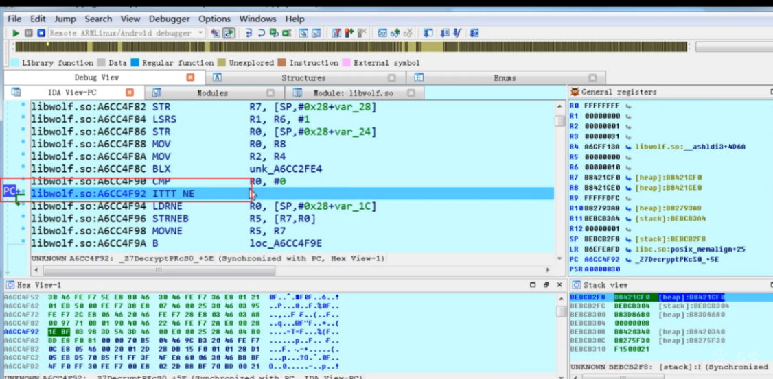Follow the jump arrow beside LR value
Image resolution: width=773 pixels, height=379 pixels.
coord(630,249)
